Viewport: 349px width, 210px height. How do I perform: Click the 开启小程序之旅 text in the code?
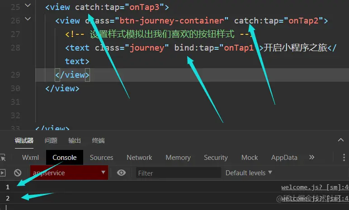(x=295, y=48)
